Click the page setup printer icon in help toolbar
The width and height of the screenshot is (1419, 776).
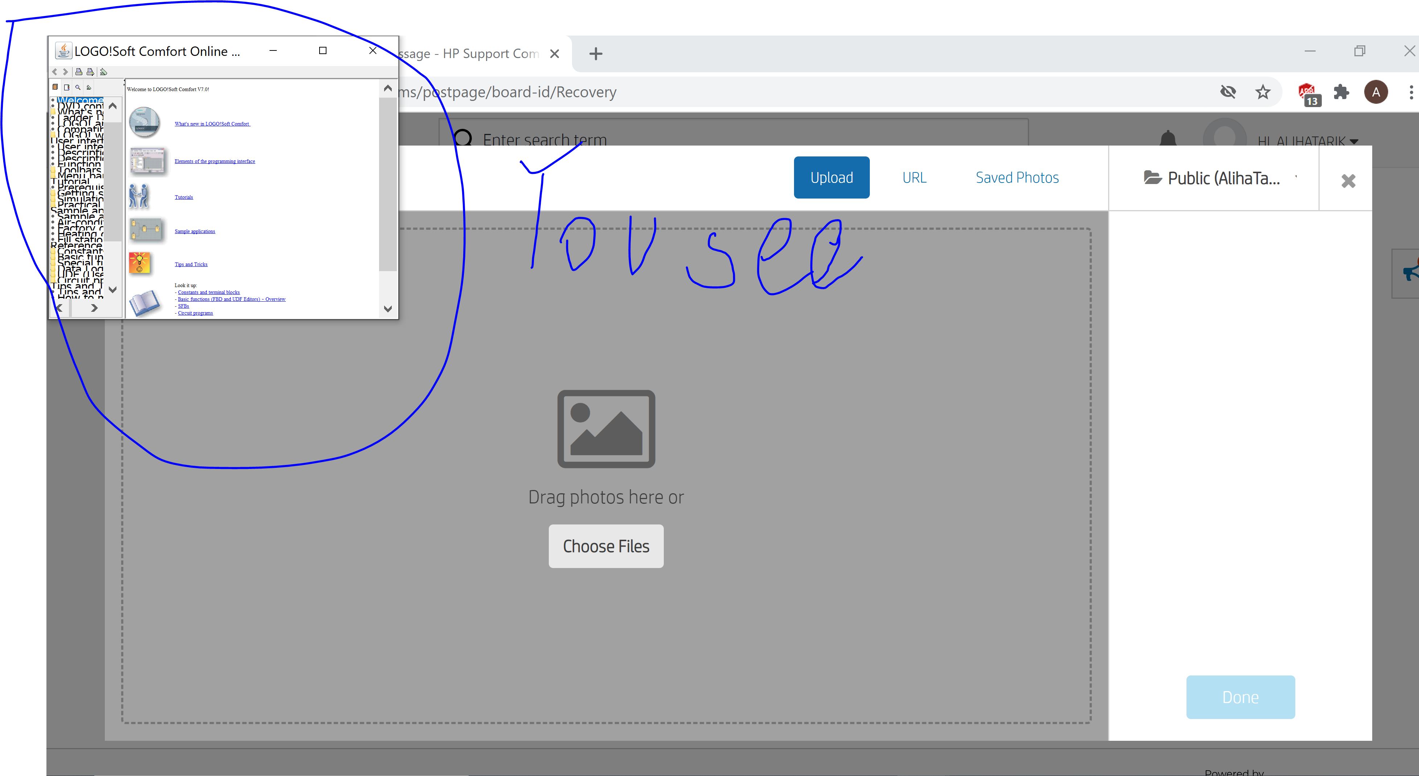(90, 72)
